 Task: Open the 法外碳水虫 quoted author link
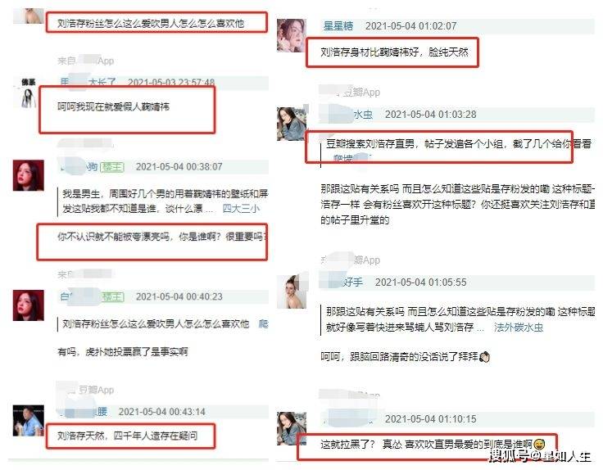pos(519,328)
